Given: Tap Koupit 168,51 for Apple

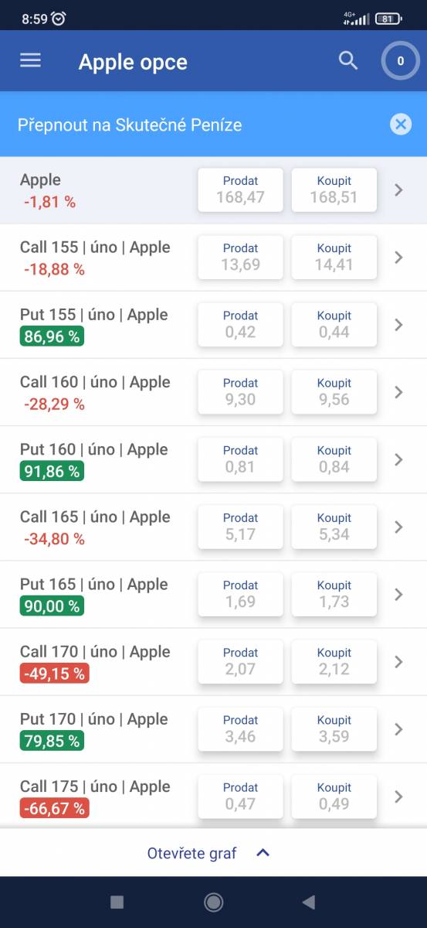Looking at the screenshot, I should [x=334, y=189].
